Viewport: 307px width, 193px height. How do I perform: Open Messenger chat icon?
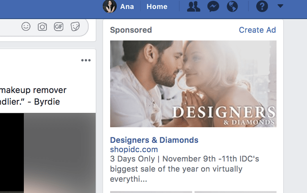point(213,7)
